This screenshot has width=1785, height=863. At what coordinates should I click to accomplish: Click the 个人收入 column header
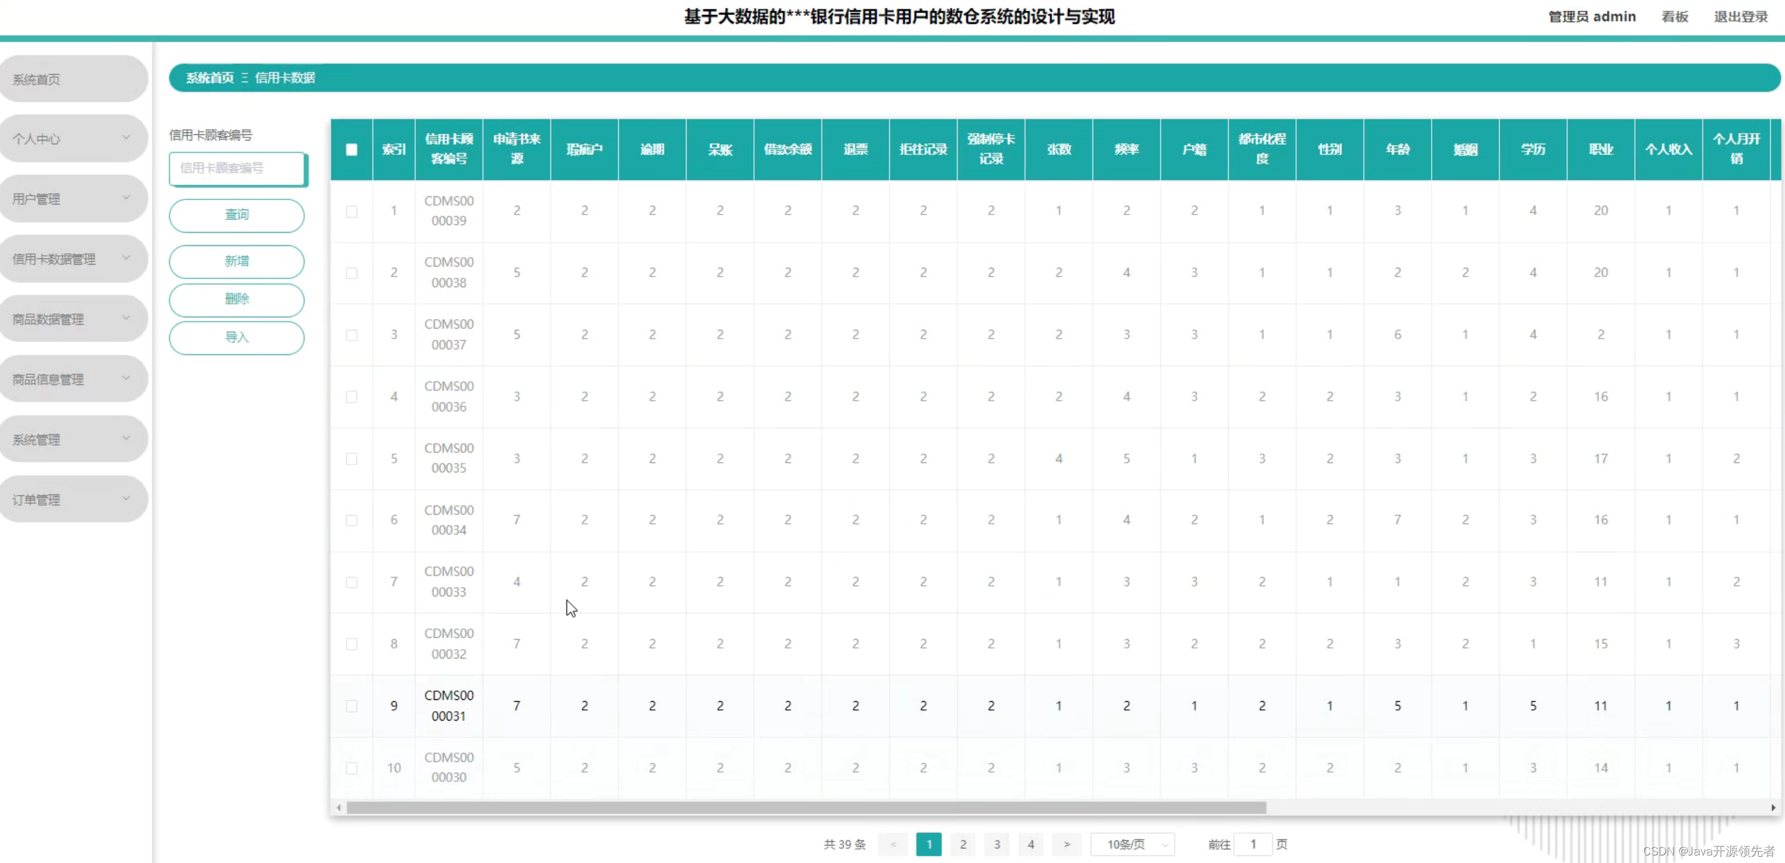1668,150
